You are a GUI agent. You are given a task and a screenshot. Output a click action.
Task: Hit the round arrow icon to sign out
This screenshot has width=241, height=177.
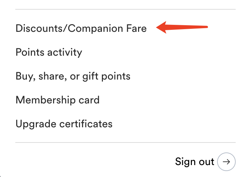[226, 162]
